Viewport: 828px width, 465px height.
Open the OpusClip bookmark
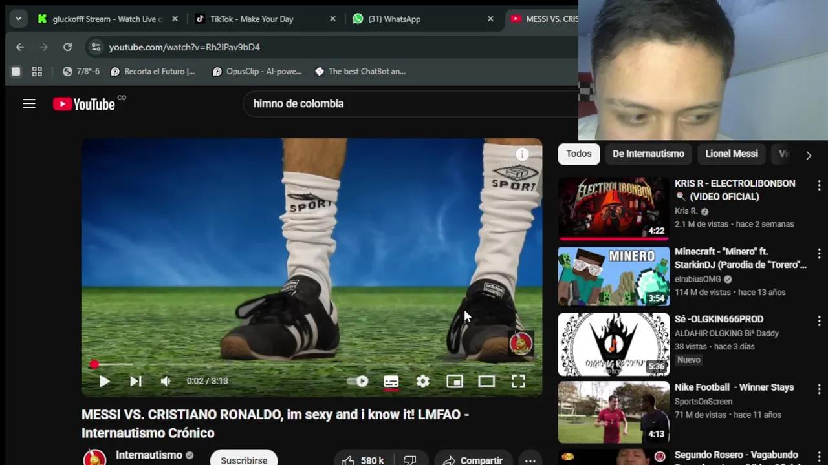click(x=257, y=71)
